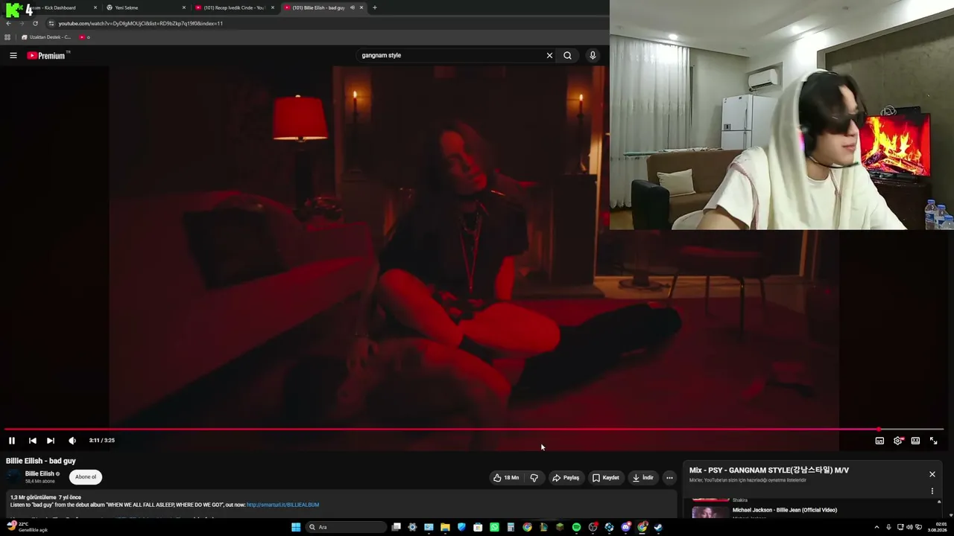The width and height of the screenshot is (954, 536).
Task: Dislike the bad guy video
Action: pyautogui.click(x=534, y=478)
